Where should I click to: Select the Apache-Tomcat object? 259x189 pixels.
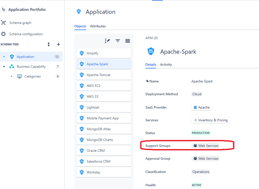(x=104, y=75)
